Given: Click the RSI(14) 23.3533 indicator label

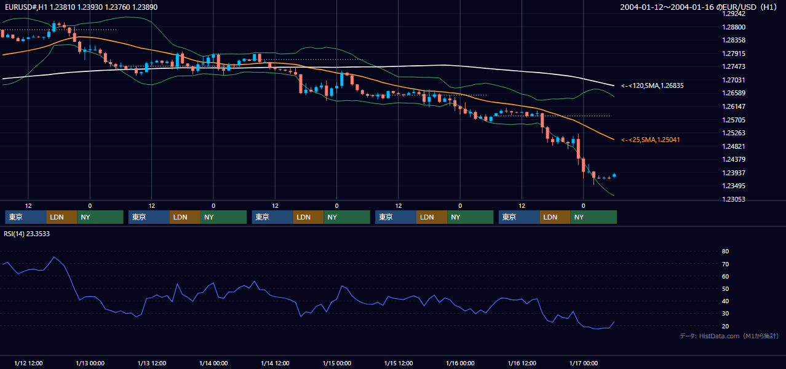Looking at the screenshot, I should [x=26, y=234].
